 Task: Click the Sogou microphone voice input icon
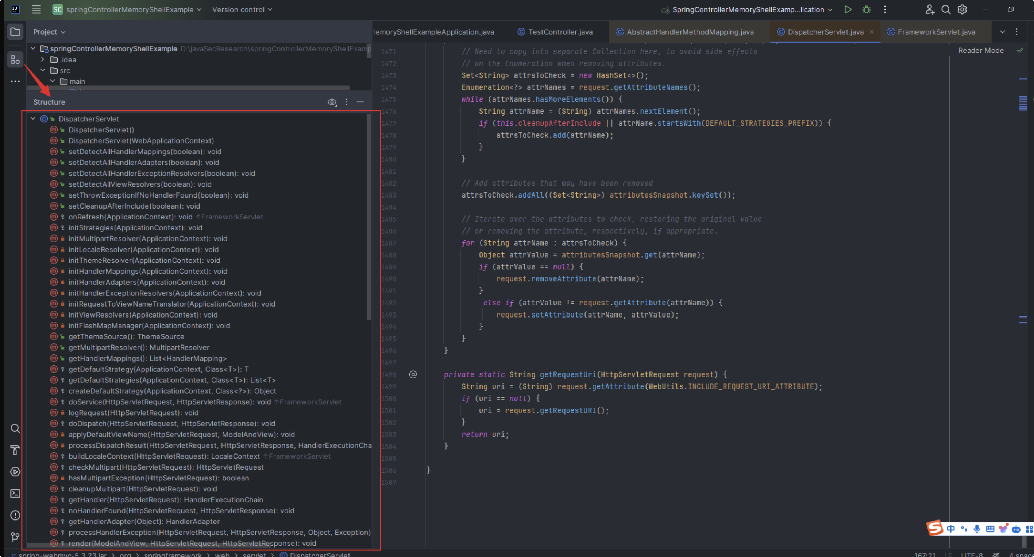tap(977, 529)
